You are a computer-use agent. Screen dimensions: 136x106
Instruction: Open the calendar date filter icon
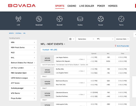[x=72, y=39]
